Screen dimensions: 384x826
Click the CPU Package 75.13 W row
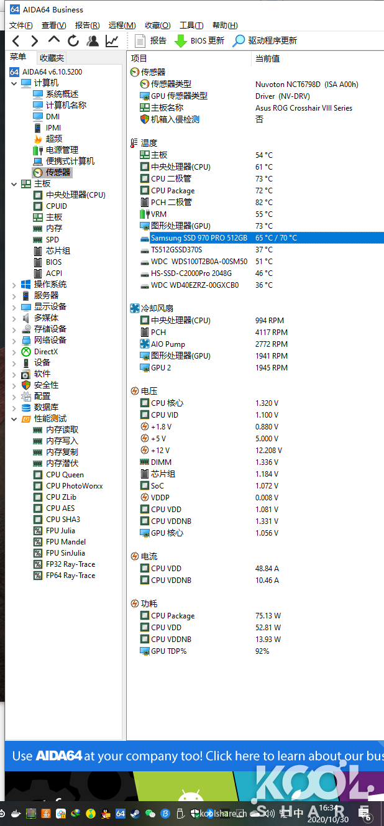[x=256, y=615]
